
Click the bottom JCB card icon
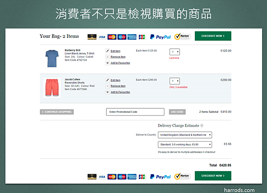click(142, 177)
